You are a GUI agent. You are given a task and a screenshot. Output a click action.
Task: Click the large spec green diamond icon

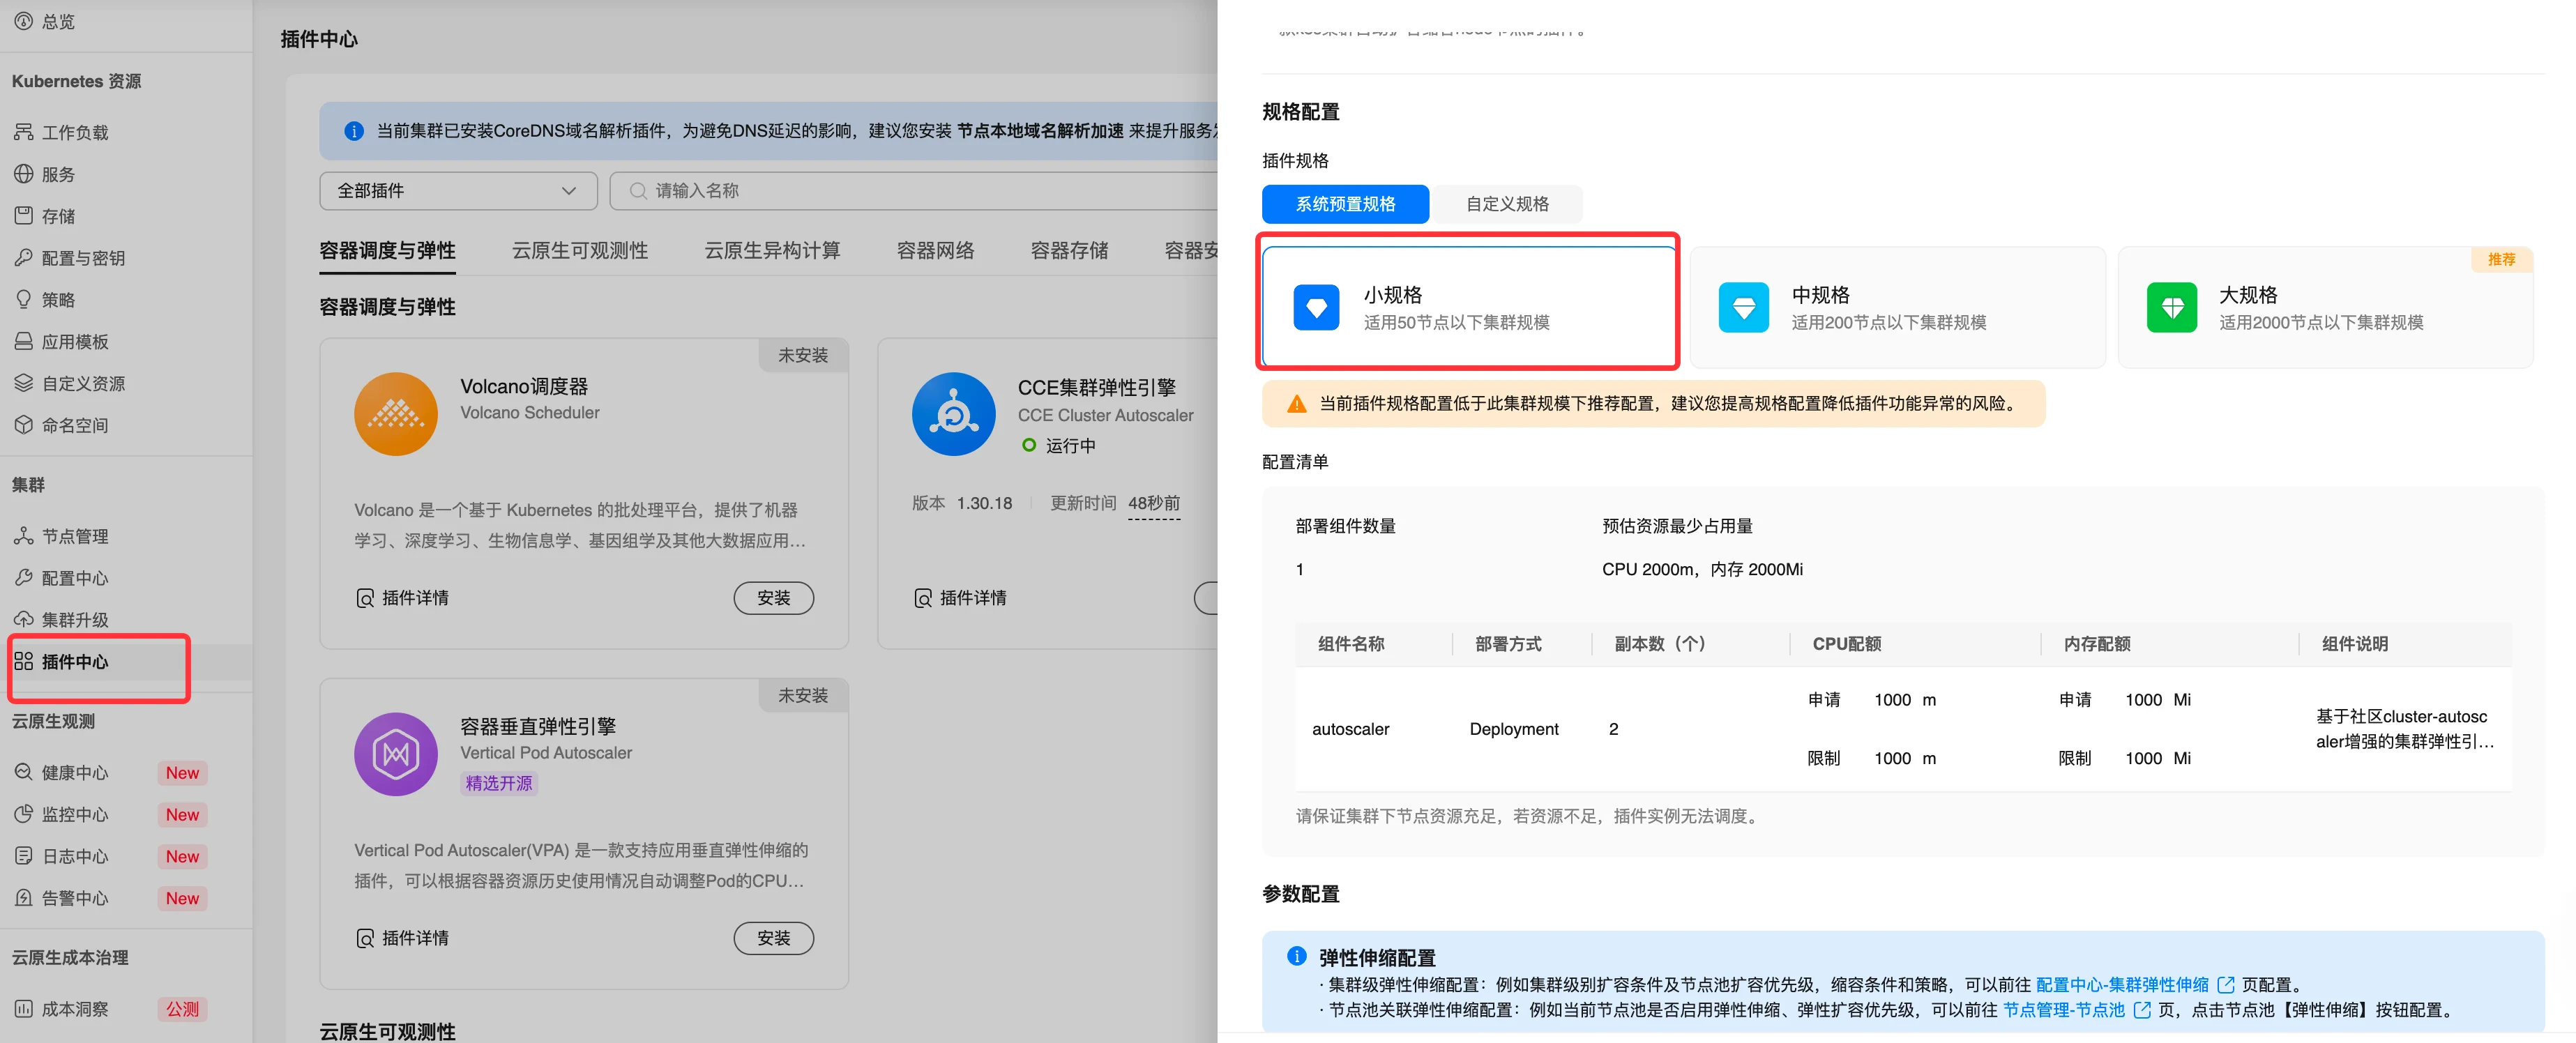pyautogui.click(x=2171, y=307)
